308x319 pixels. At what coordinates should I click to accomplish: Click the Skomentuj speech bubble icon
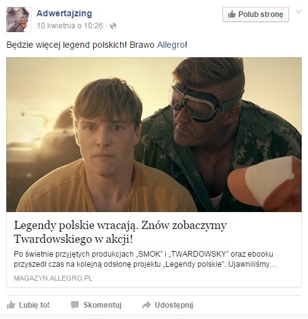(x=75, y=305)
